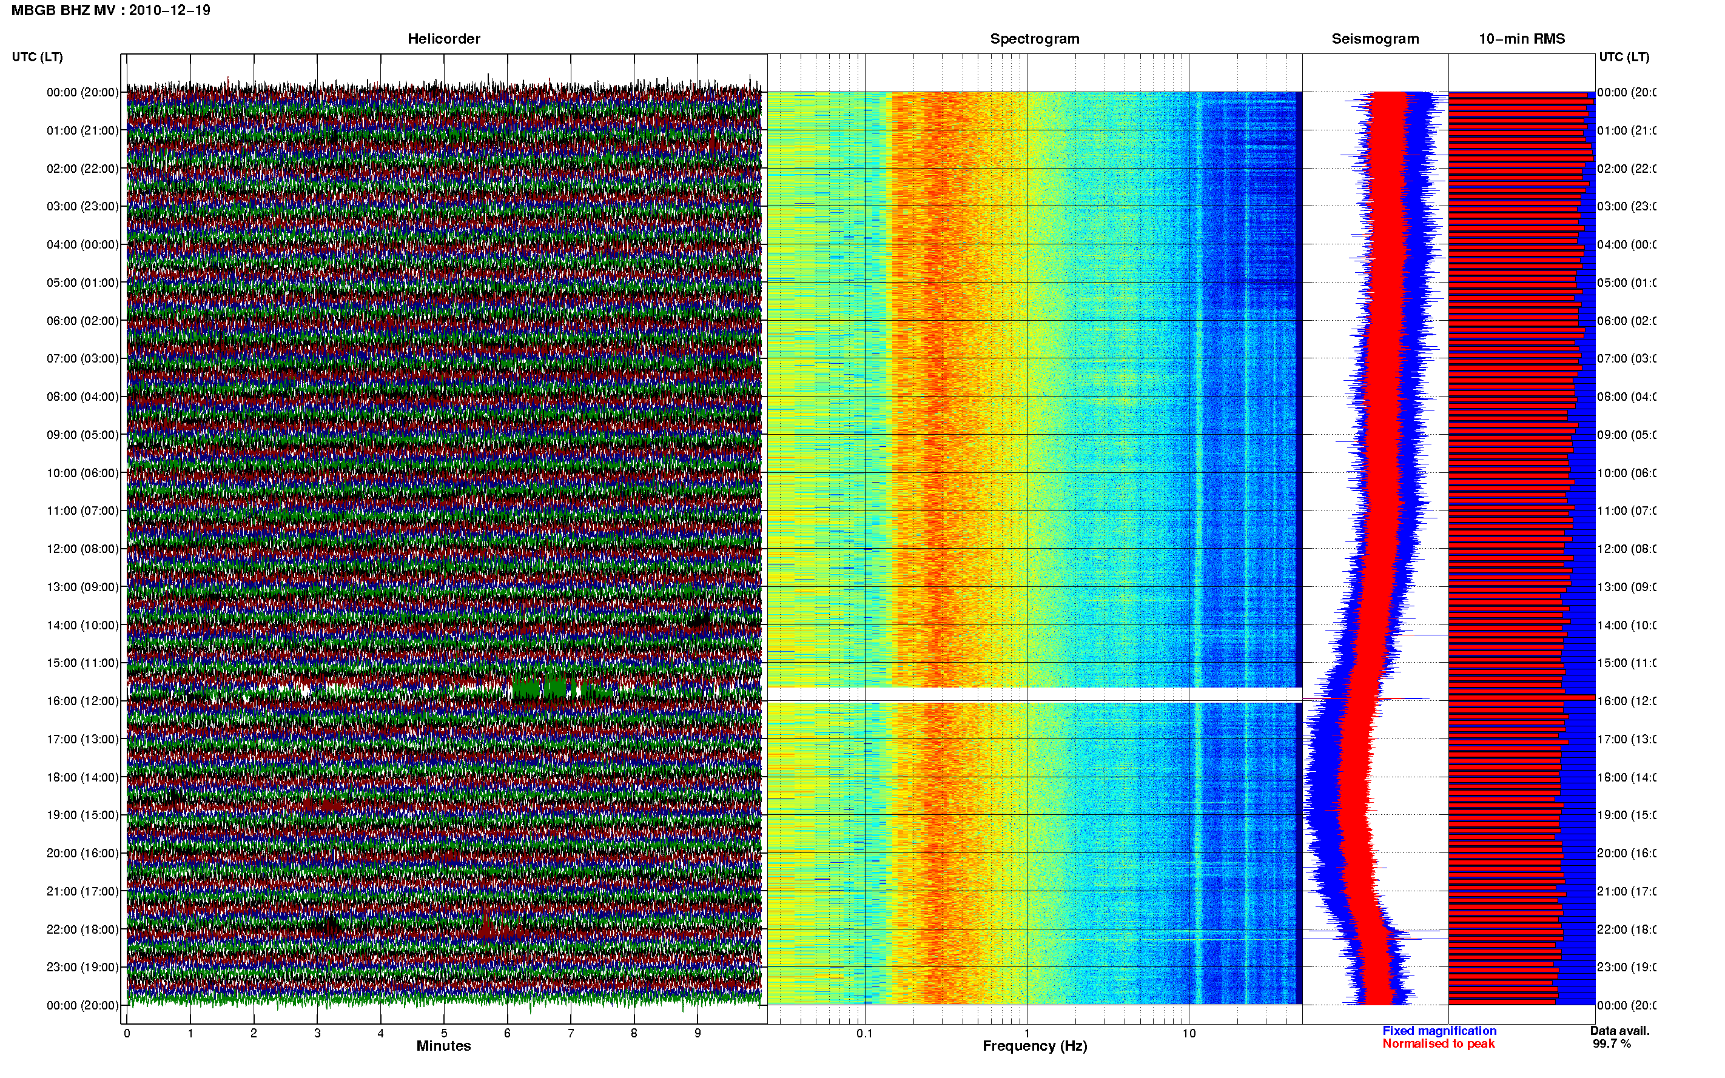
Task: Click the left '11:00 (07:00)' time label
Action: click(x=82, y=511)
